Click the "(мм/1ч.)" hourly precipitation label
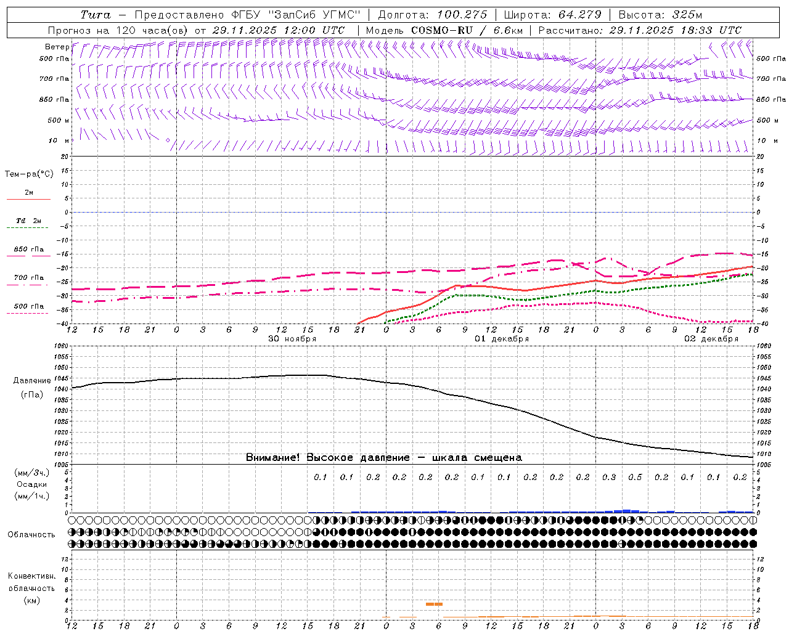789x631 pixels. tap(31, 496)
